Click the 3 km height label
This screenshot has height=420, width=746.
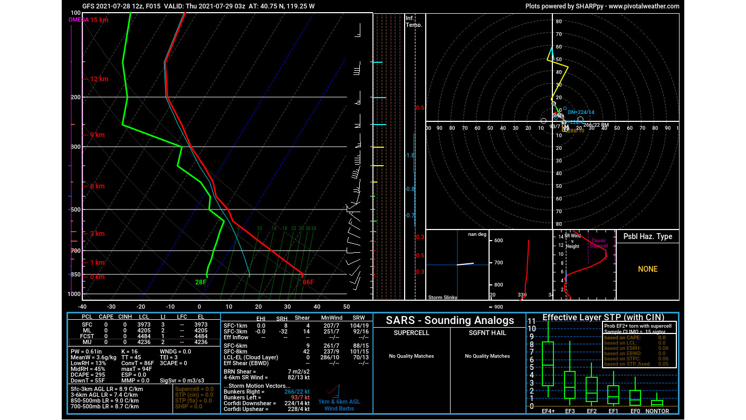98,234
